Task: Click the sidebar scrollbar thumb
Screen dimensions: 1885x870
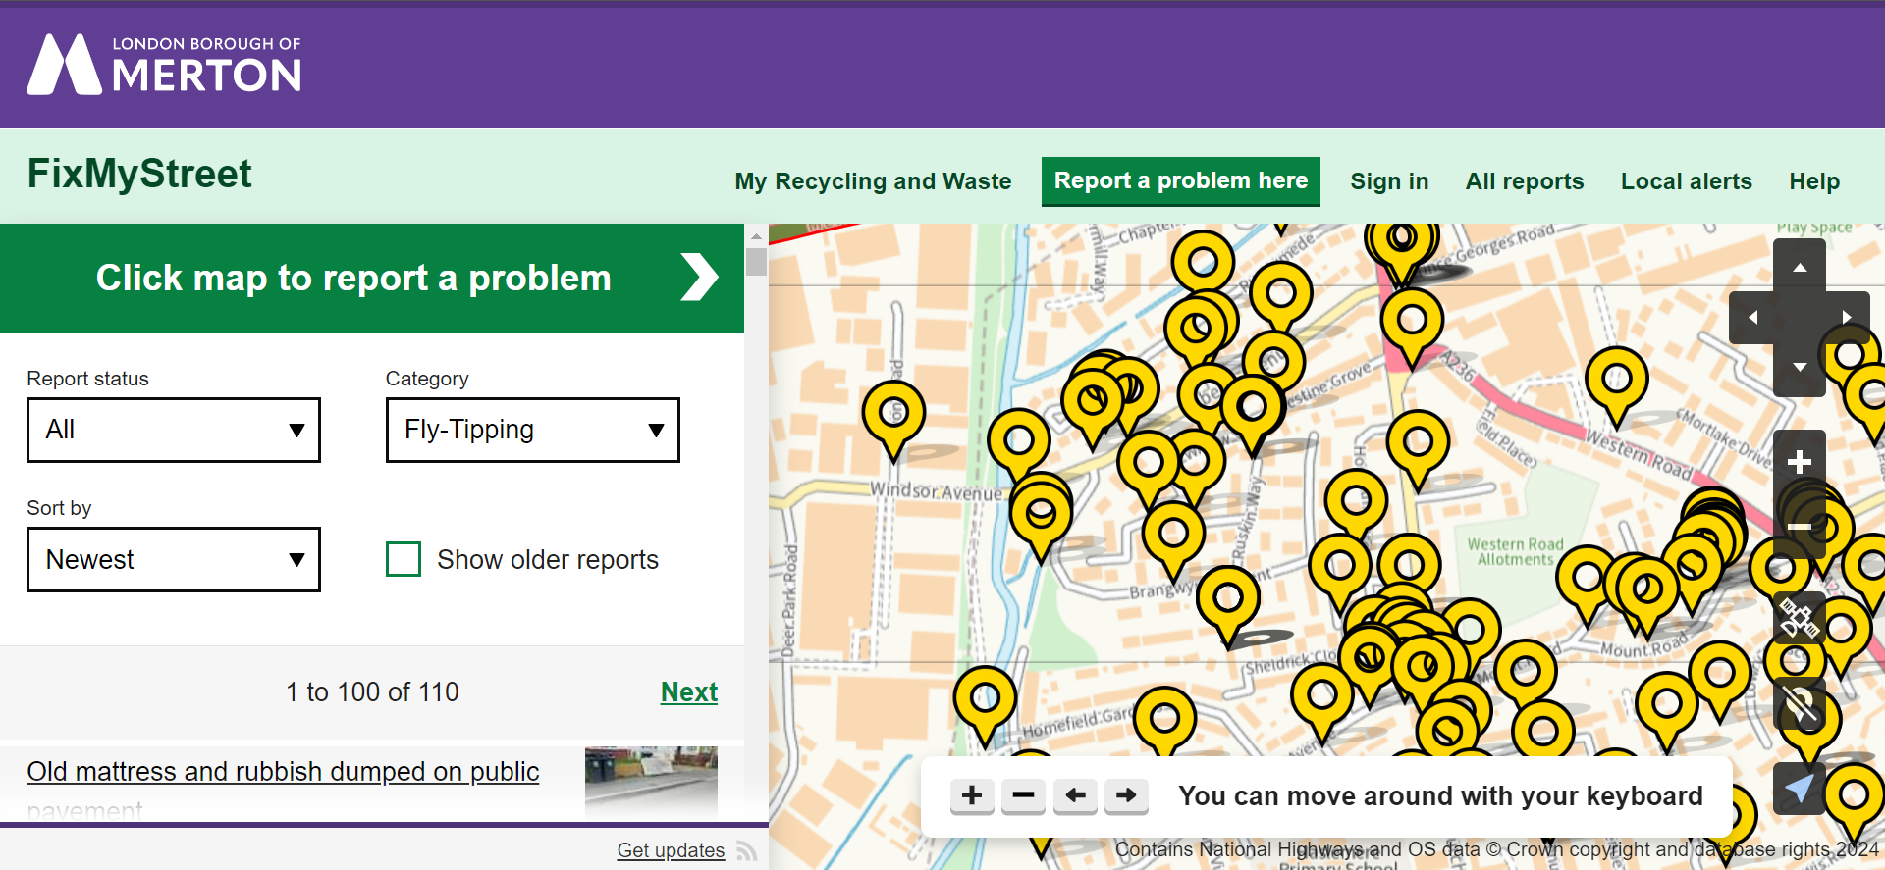Action: (756, 262)
